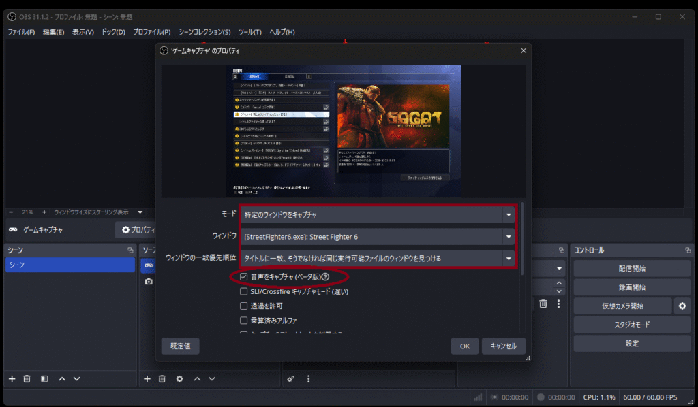
Task: Open 編集(E) menu
Action: (53, 32)
